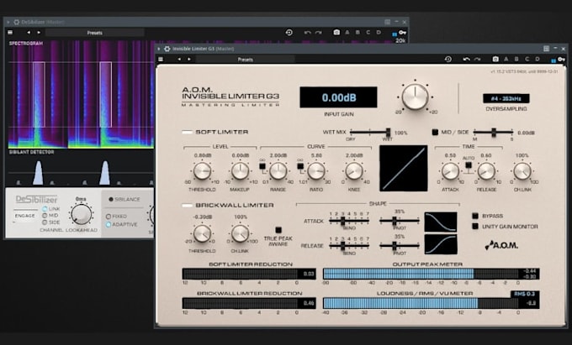Select Mid channel option in DeSibilizer
The width and height of the screenshot is (572, 345).
click(x=45, y=216)
